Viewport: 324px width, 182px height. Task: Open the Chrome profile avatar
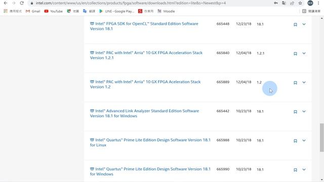[x=310, y=3]
